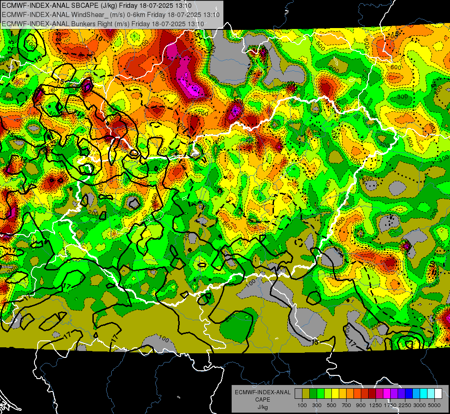Click the CAPE label in the legend
The height and width of the screenshot is (414, 450).
262,400
